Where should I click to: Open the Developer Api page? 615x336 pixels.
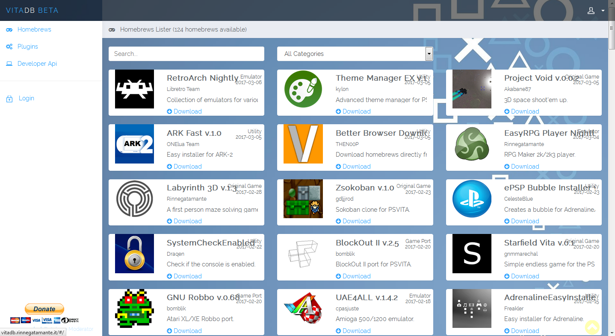coord(37,64)
